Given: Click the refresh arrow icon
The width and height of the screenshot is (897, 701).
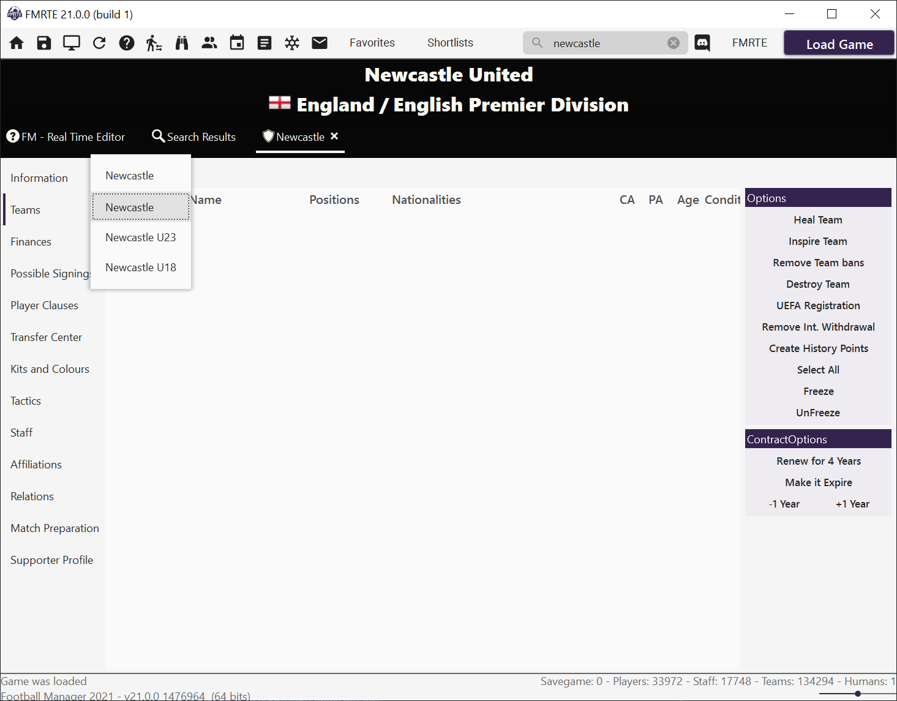Looking at the screenshot, I should coord(99,43).
